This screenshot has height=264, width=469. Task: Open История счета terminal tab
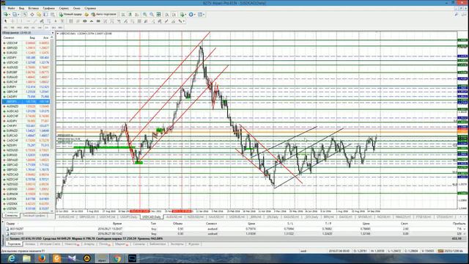(x=51, y=244)
